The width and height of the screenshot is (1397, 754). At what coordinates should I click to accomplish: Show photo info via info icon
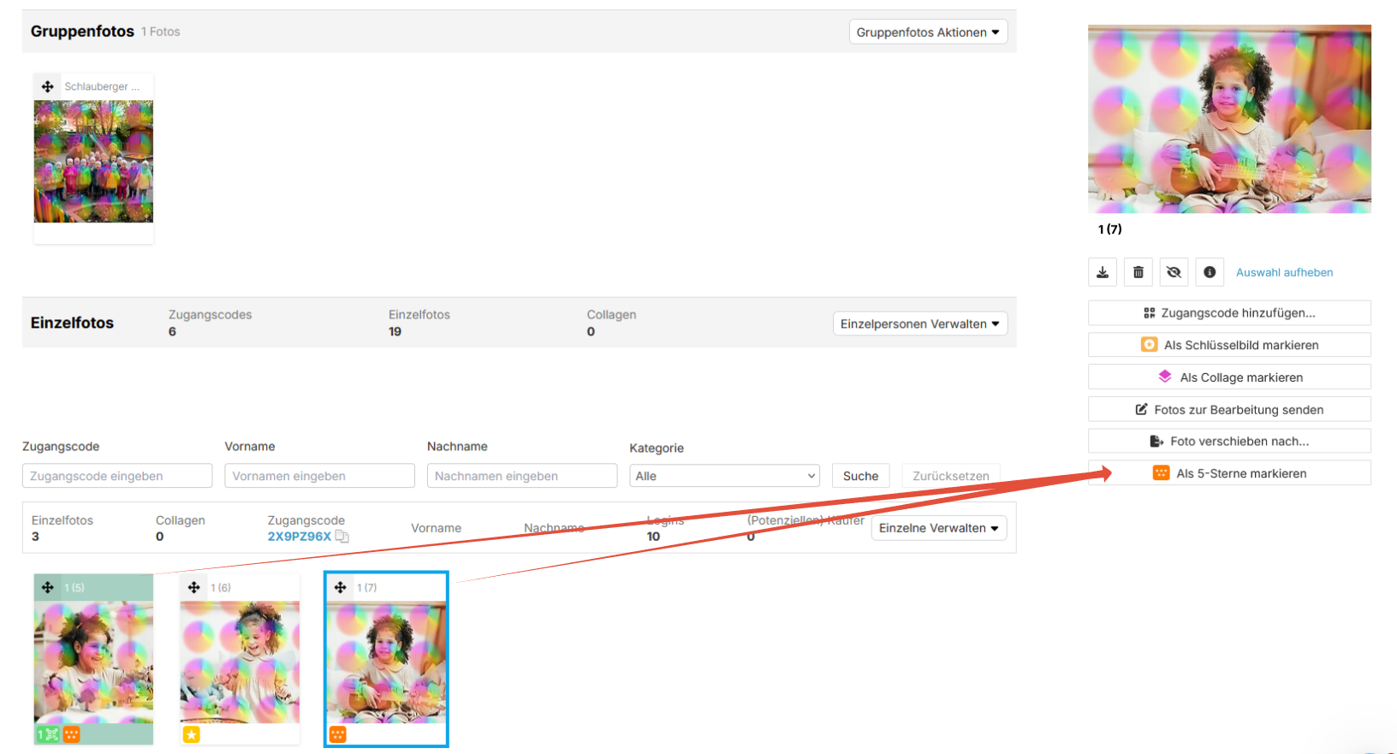pyautogui.click(x=1210, y=272)
